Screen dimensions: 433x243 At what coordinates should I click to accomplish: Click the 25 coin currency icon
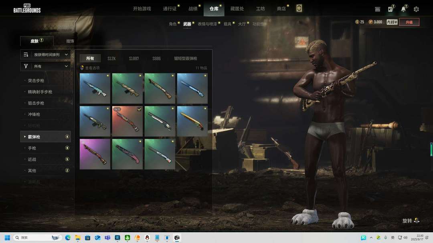(x=357, y=22)
